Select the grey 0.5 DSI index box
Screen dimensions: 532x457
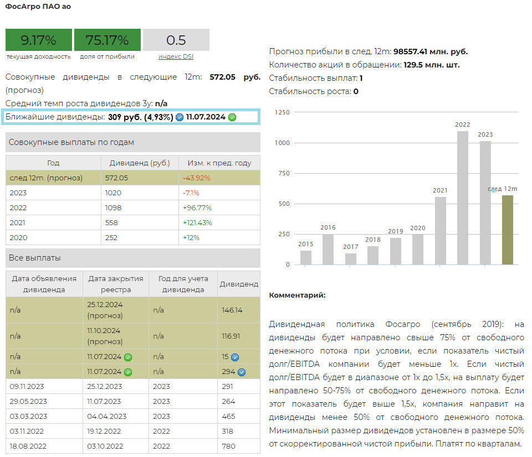(176, 40)
